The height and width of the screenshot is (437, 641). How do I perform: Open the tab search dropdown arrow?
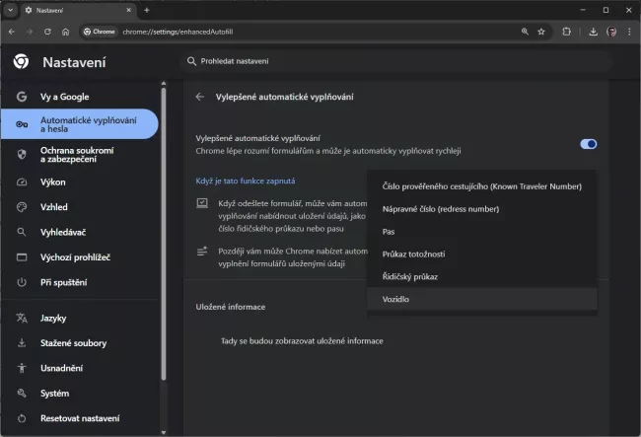(x=11, y=10)
